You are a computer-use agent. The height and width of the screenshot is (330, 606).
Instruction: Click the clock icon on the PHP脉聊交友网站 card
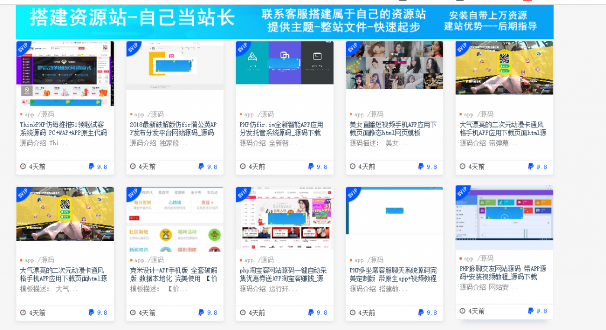(462, 311)
